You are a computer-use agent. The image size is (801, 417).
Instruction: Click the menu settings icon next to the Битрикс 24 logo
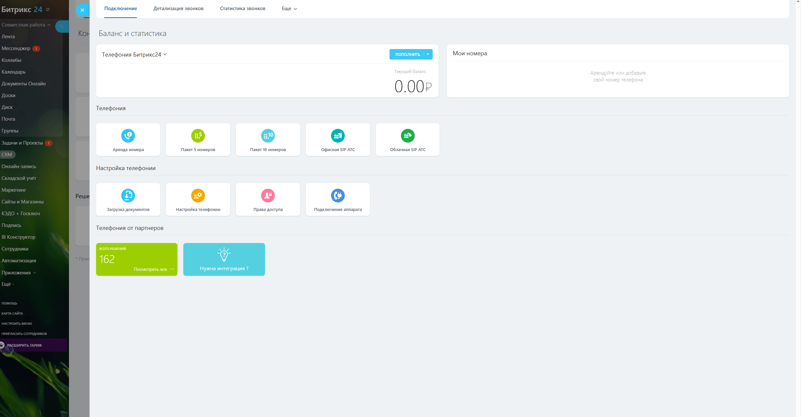pyautogui.click(x=48, y=9)
